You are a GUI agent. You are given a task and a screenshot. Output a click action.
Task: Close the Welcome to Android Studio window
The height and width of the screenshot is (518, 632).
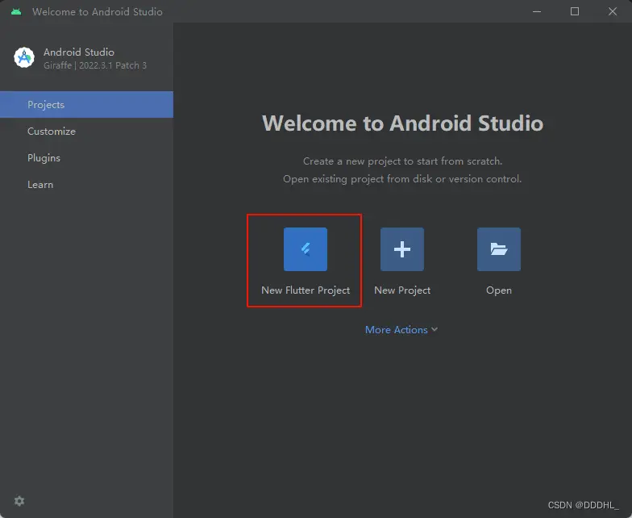click(x=613, y=11)
